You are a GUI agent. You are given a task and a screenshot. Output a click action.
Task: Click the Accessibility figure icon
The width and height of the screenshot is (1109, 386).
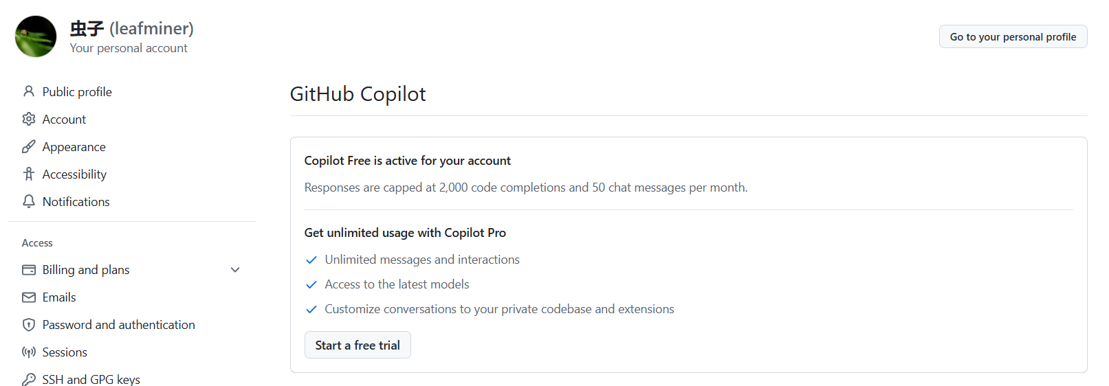pos(29,174)
